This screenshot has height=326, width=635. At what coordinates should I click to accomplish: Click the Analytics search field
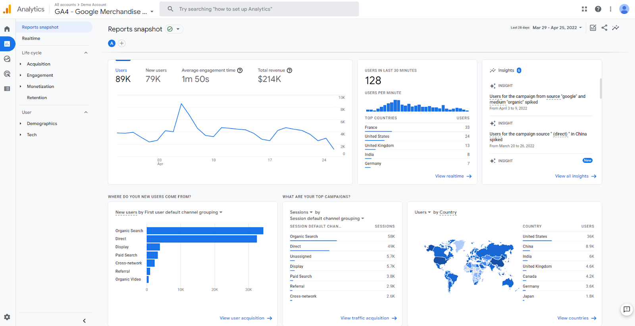[259, 9]
